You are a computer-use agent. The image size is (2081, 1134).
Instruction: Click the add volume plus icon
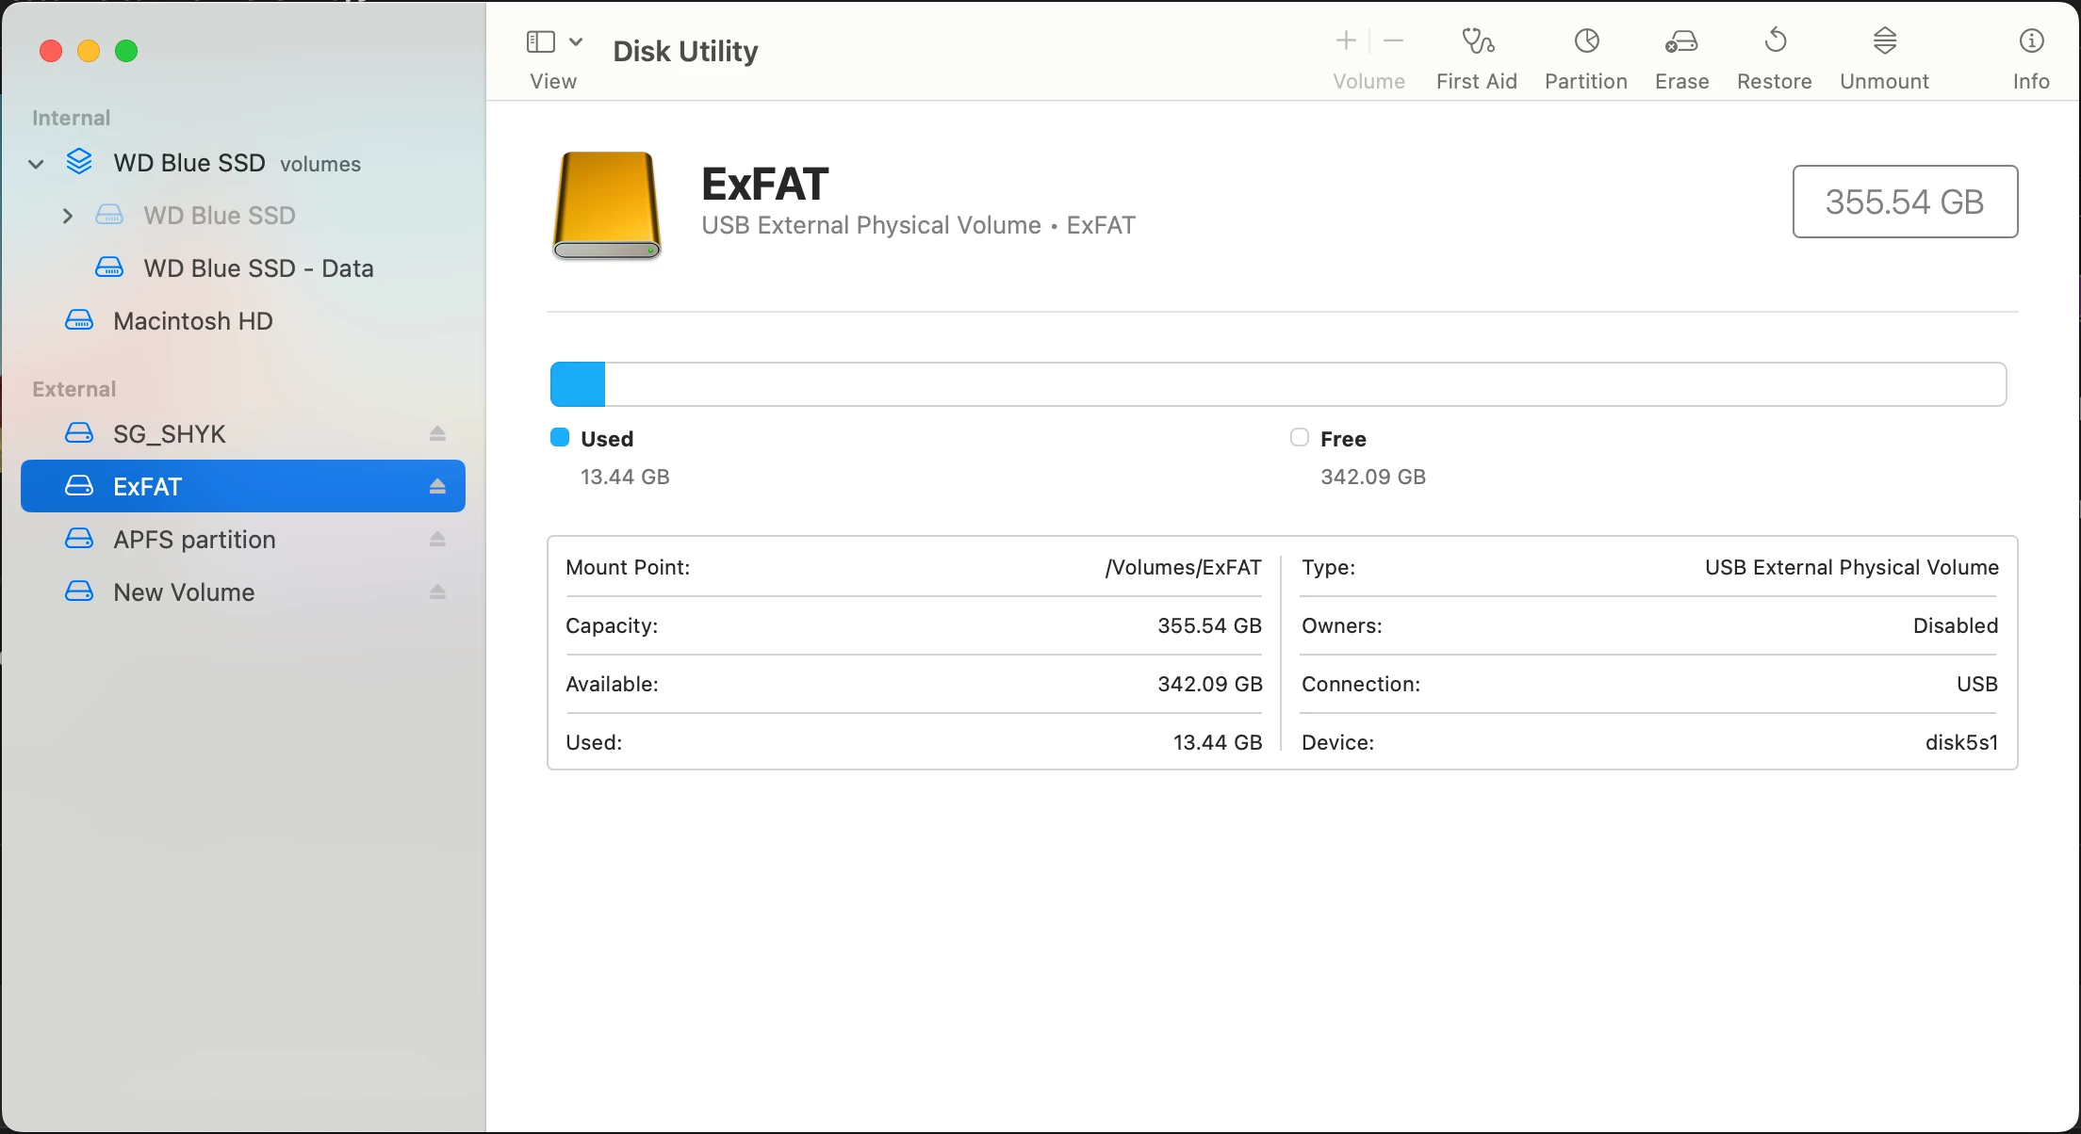[x=1346, y=40]
